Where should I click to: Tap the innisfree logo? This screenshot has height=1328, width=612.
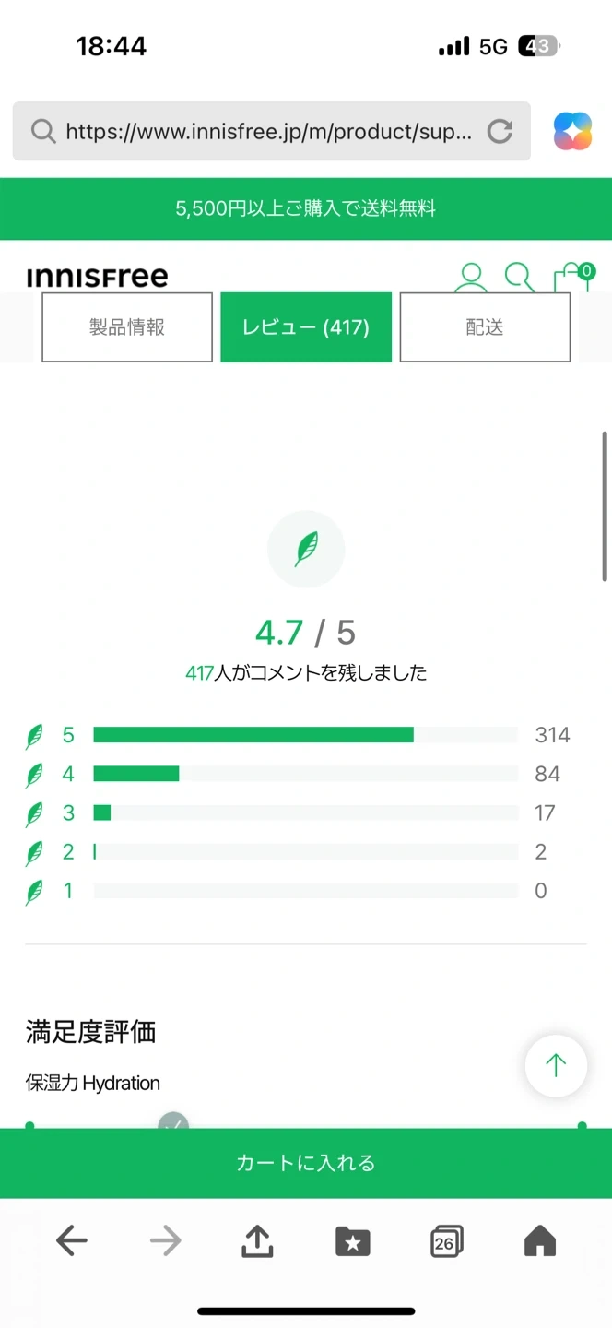click(x=98, y=276)
